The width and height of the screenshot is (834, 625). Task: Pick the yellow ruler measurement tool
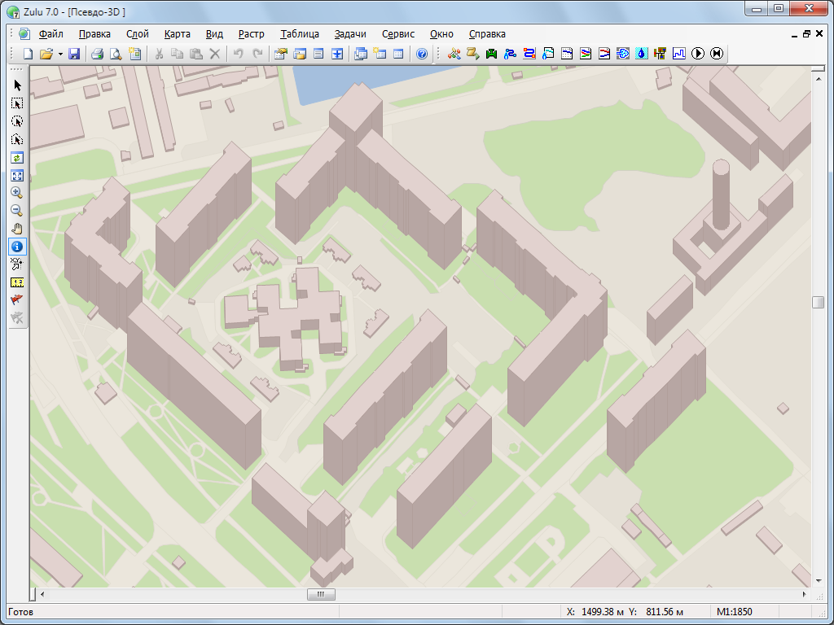coord(17,282)
